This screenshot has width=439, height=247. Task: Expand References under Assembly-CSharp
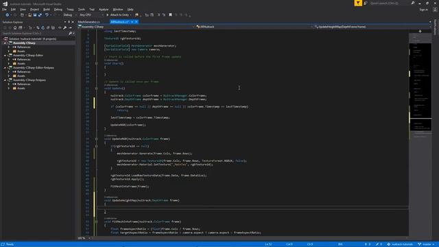coord(9,47)
